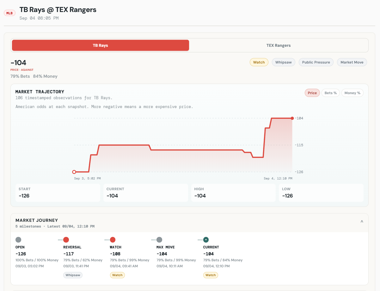380x291 pixels.
Task: Click the HIGH -104 stat card
Action: click(234, 193)
